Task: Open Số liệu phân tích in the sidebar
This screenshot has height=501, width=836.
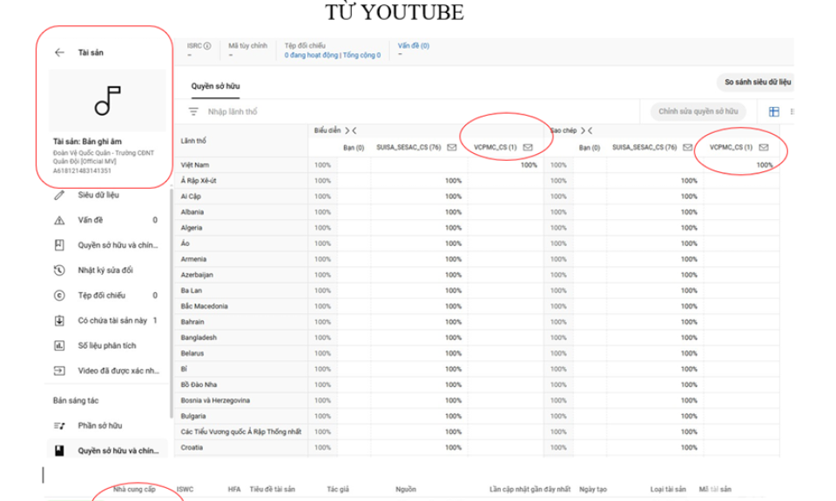Action: coord(106,345)
